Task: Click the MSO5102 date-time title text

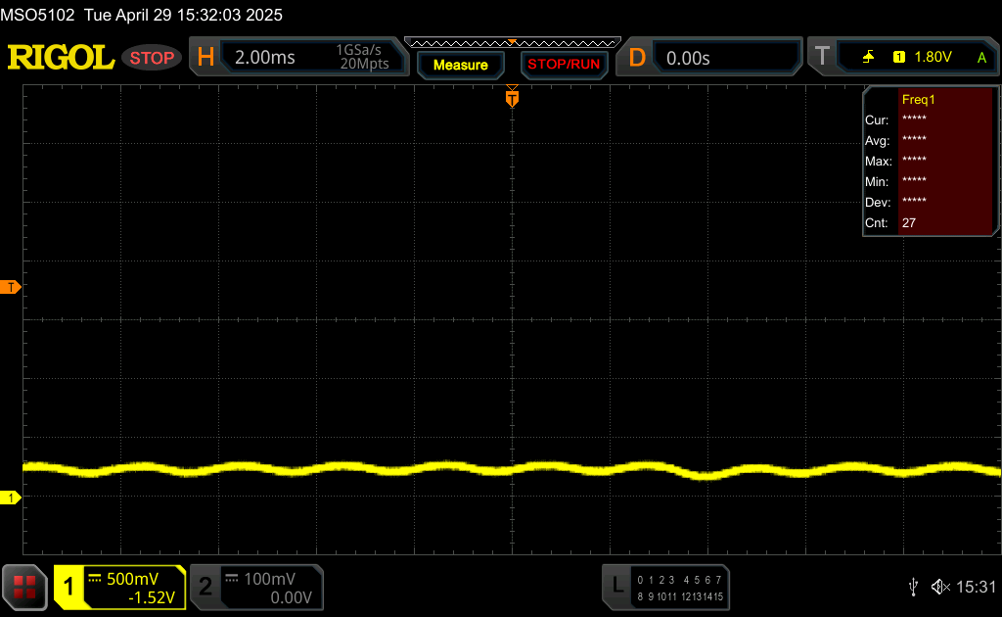Action: tap(141, 15)
